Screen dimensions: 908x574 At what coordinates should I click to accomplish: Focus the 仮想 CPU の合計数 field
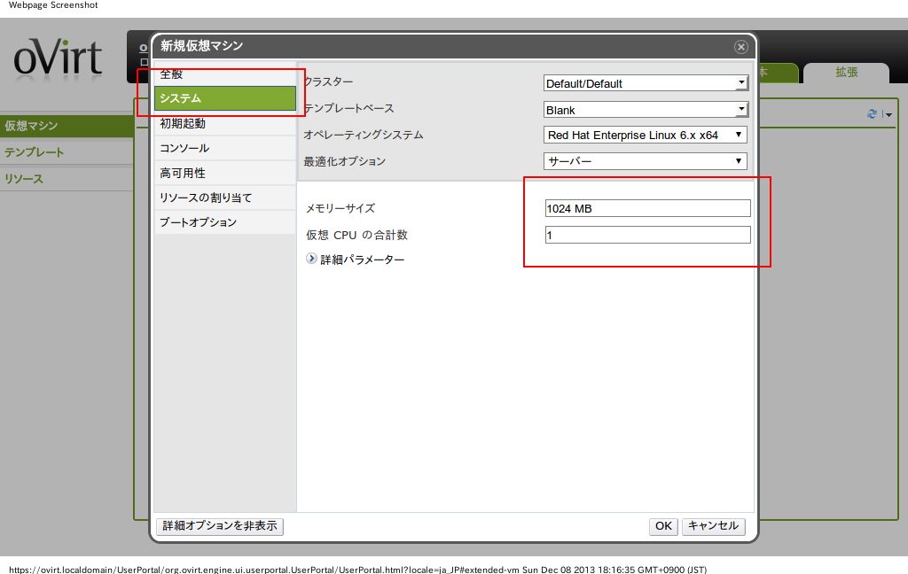pyautogui.click(x=647, y=235)
